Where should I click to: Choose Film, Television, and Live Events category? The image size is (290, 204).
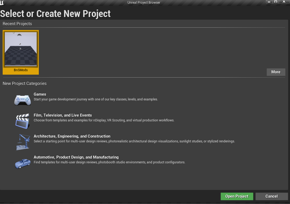[63, 115]
